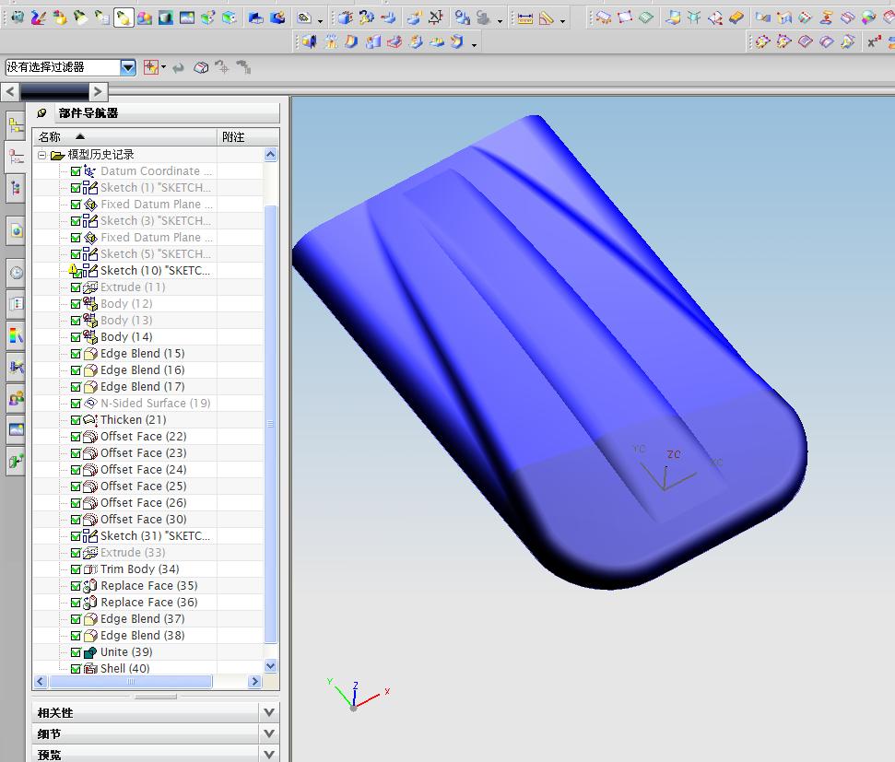Click the XYZ view triad
Screen dimensions: 895x762
(357, 695)
